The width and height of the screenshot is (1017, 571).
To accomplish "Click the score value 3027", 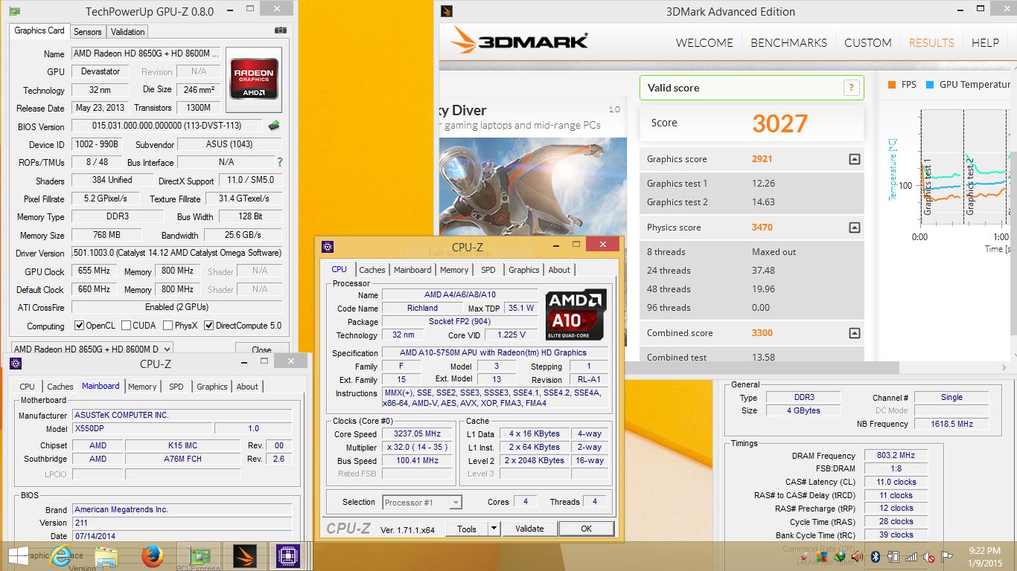I will coord(780,123).
